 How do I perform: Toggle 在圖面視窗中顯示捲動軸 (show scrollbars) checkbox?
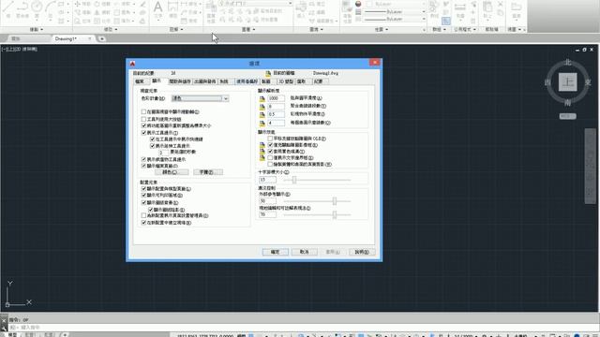pos(143,112)
